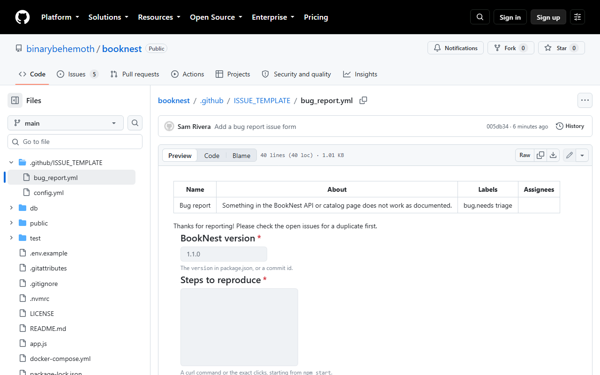Open the booknest repository title link
The height and width of the screenshot is (375, 600).
click(x=122, y=49)
